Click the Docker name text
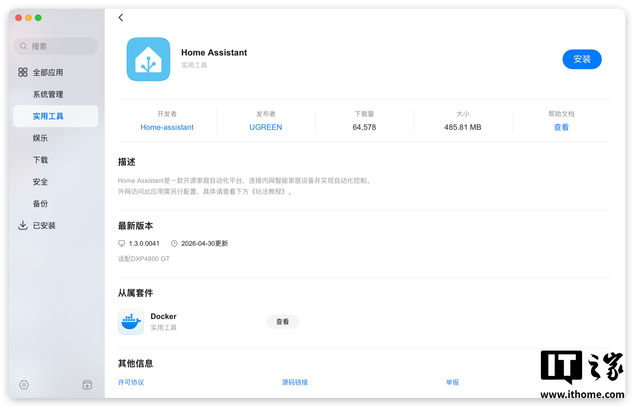This screenshot has width=634, height=406. [x=164, y=316]
